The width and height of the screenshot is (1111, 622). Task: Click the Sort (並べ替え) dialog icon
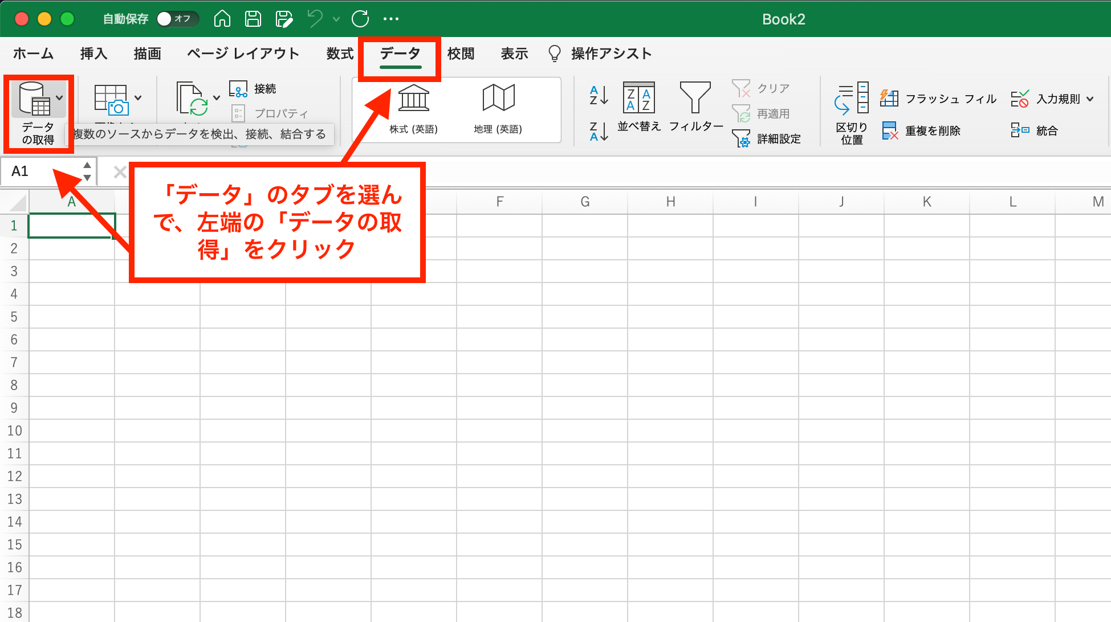(x=638, y=98)
